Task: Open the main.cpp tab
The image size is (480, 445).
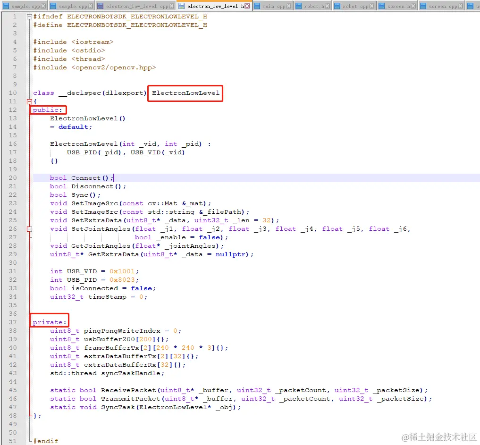Action: (274, 6)
